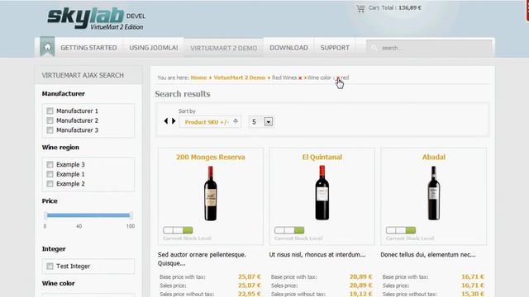Check Manufacturer 3 checkbox
The image size is (529, 297).
pyautogui.click(x=50, y=130)
